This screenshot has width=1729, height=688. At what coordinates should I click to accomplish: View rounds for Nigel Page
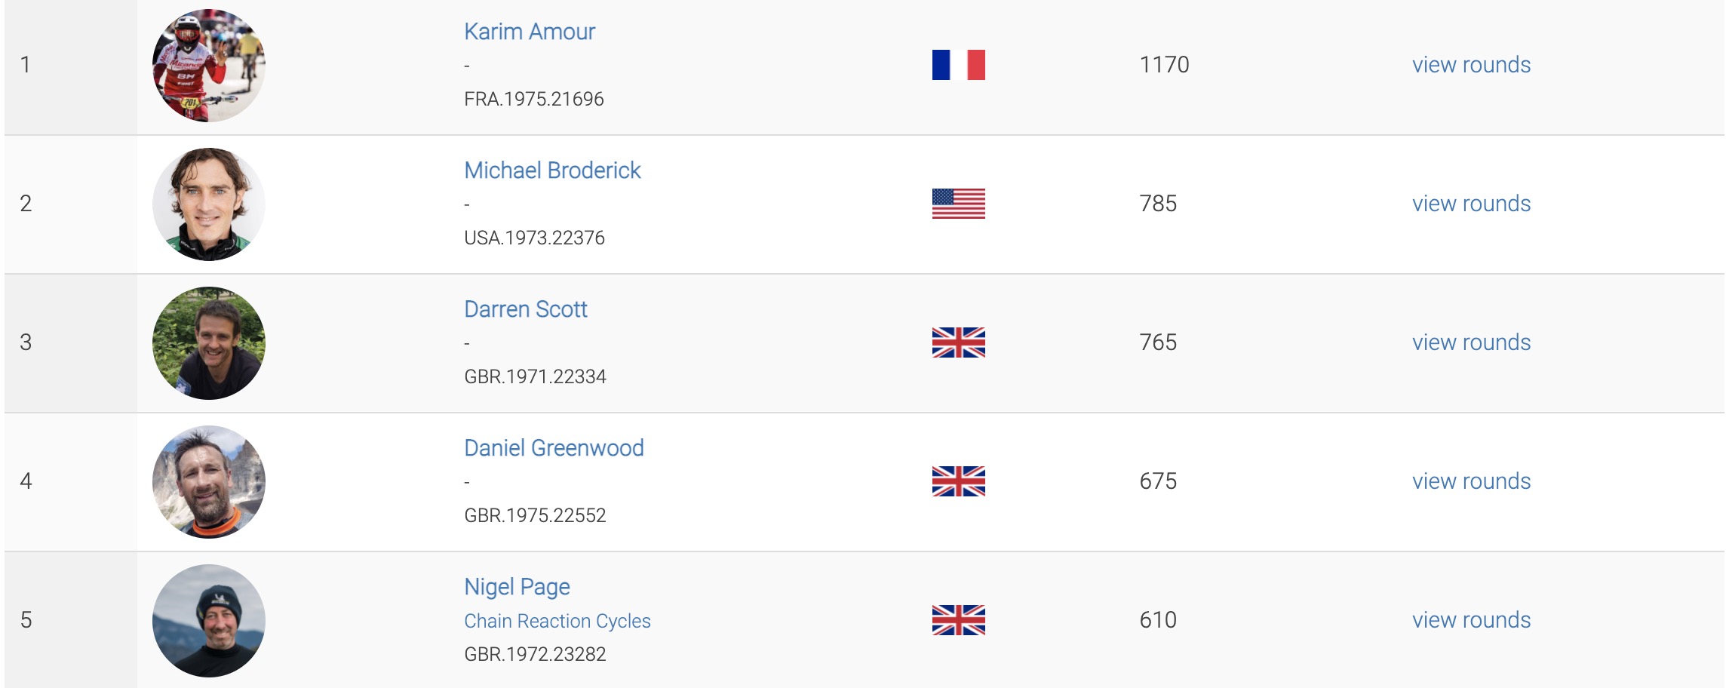(x=1471, y=620)
